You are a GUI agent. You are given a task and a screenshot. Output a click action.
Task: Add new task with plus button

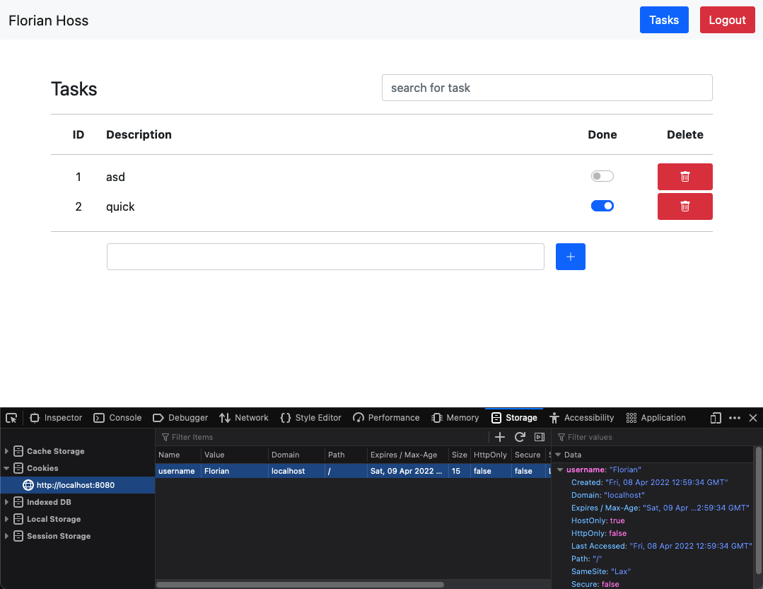point(570,257)
